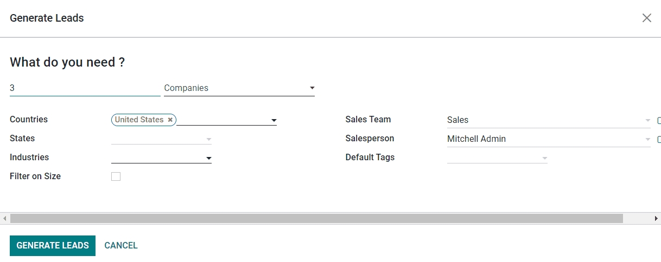This screenshot has width=661, height=262.
Task: Click the scrollbar right arrow
Action: (x=656, y=218)
